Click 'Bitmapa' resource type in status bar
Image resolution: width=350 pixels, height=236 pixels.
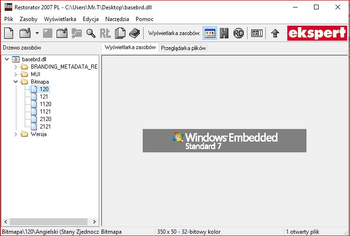pyautogui.click(x=111, y=232)
